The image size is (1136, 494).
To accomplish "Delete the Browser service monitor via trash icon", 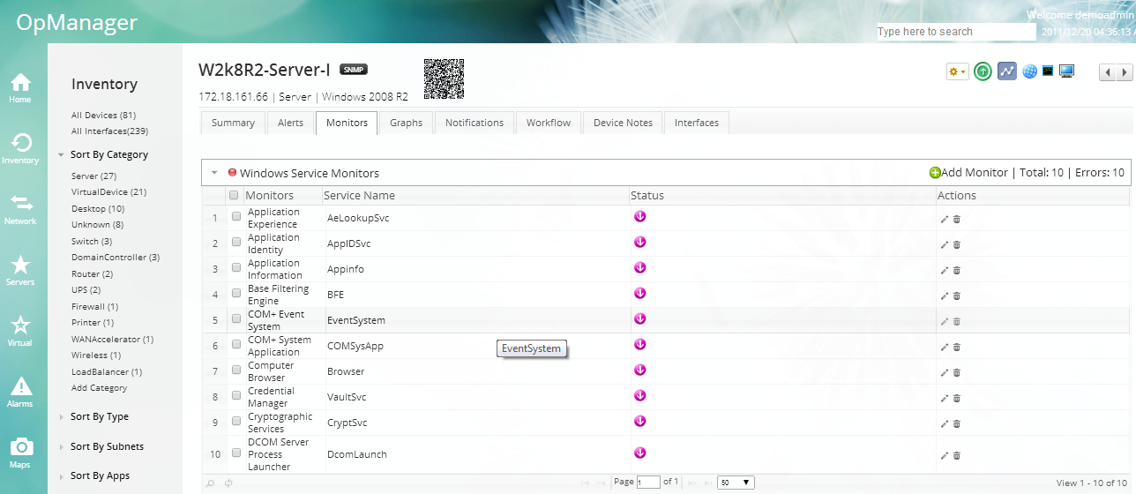I will (957, 373).
